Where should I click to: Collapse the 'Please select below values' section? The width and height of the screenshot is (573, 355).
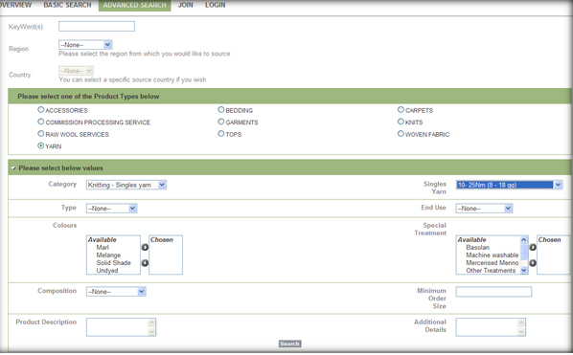coord(13,168)
